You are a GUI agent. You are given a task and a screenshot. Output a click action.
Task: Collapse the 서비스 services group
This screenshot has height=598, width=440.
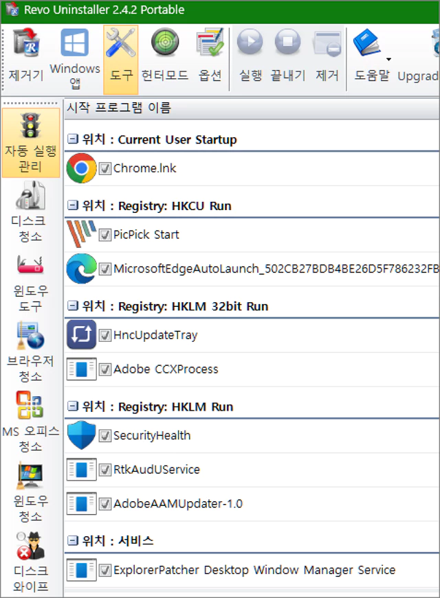tap(73, 540)
